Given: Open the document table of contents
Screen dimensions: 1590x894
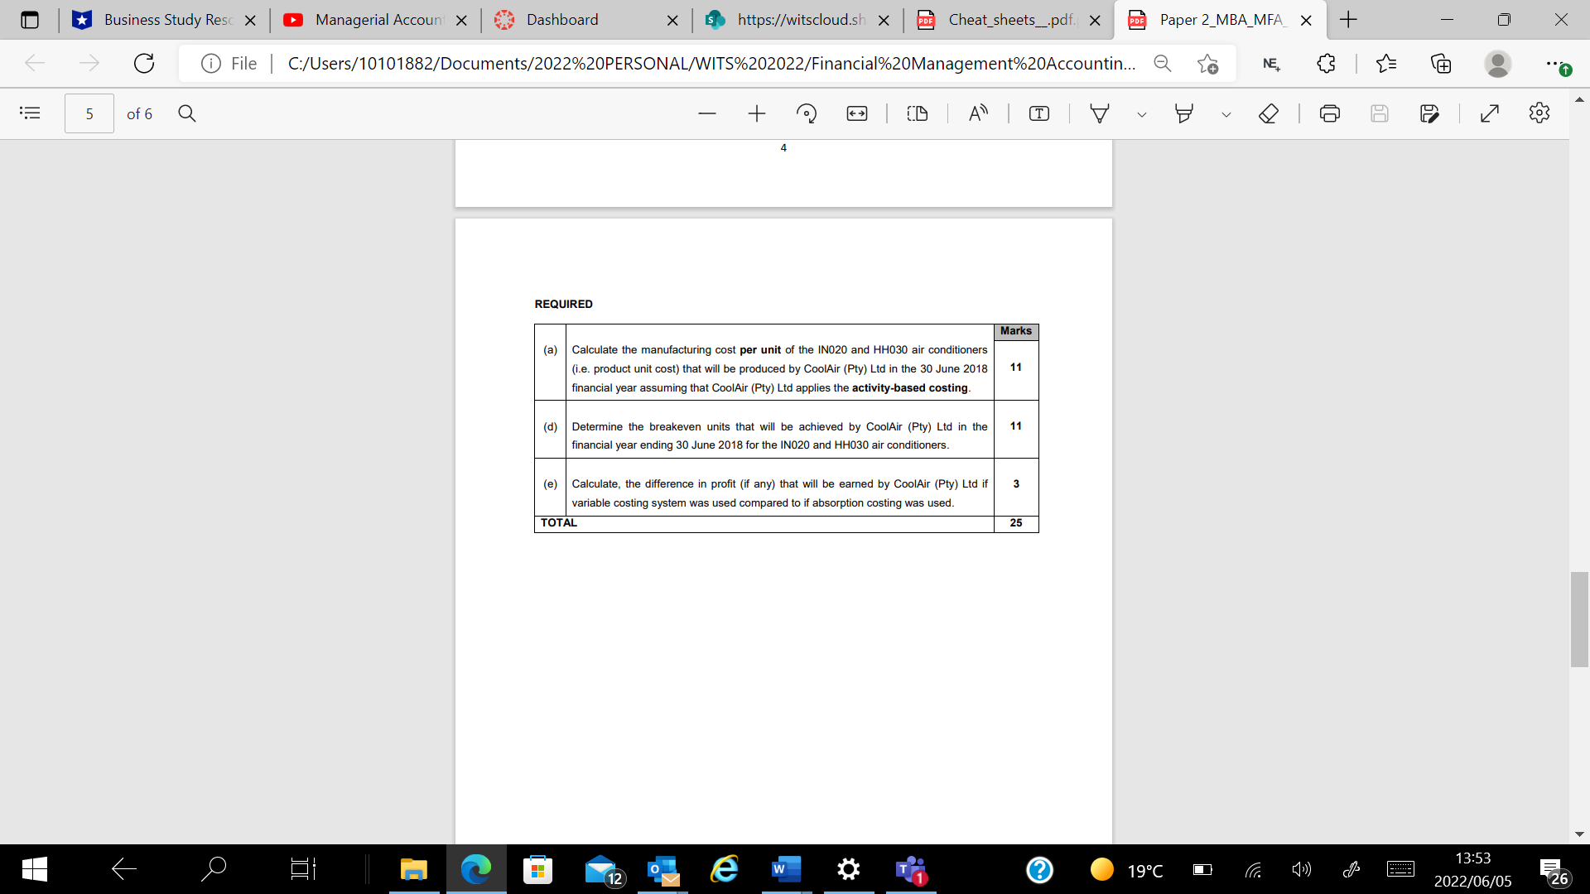Looking at the screenshot, I should pos(31,113).
